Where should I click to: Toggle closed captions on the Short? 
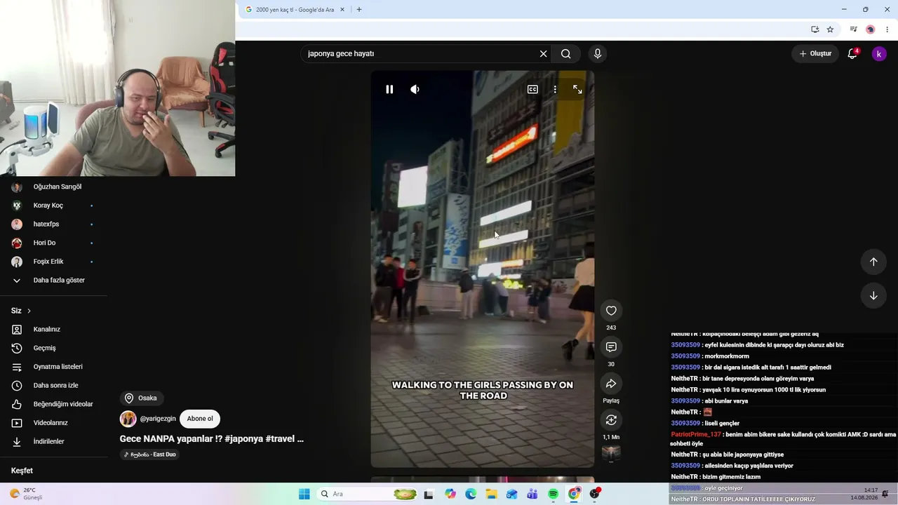click(532, 89)
